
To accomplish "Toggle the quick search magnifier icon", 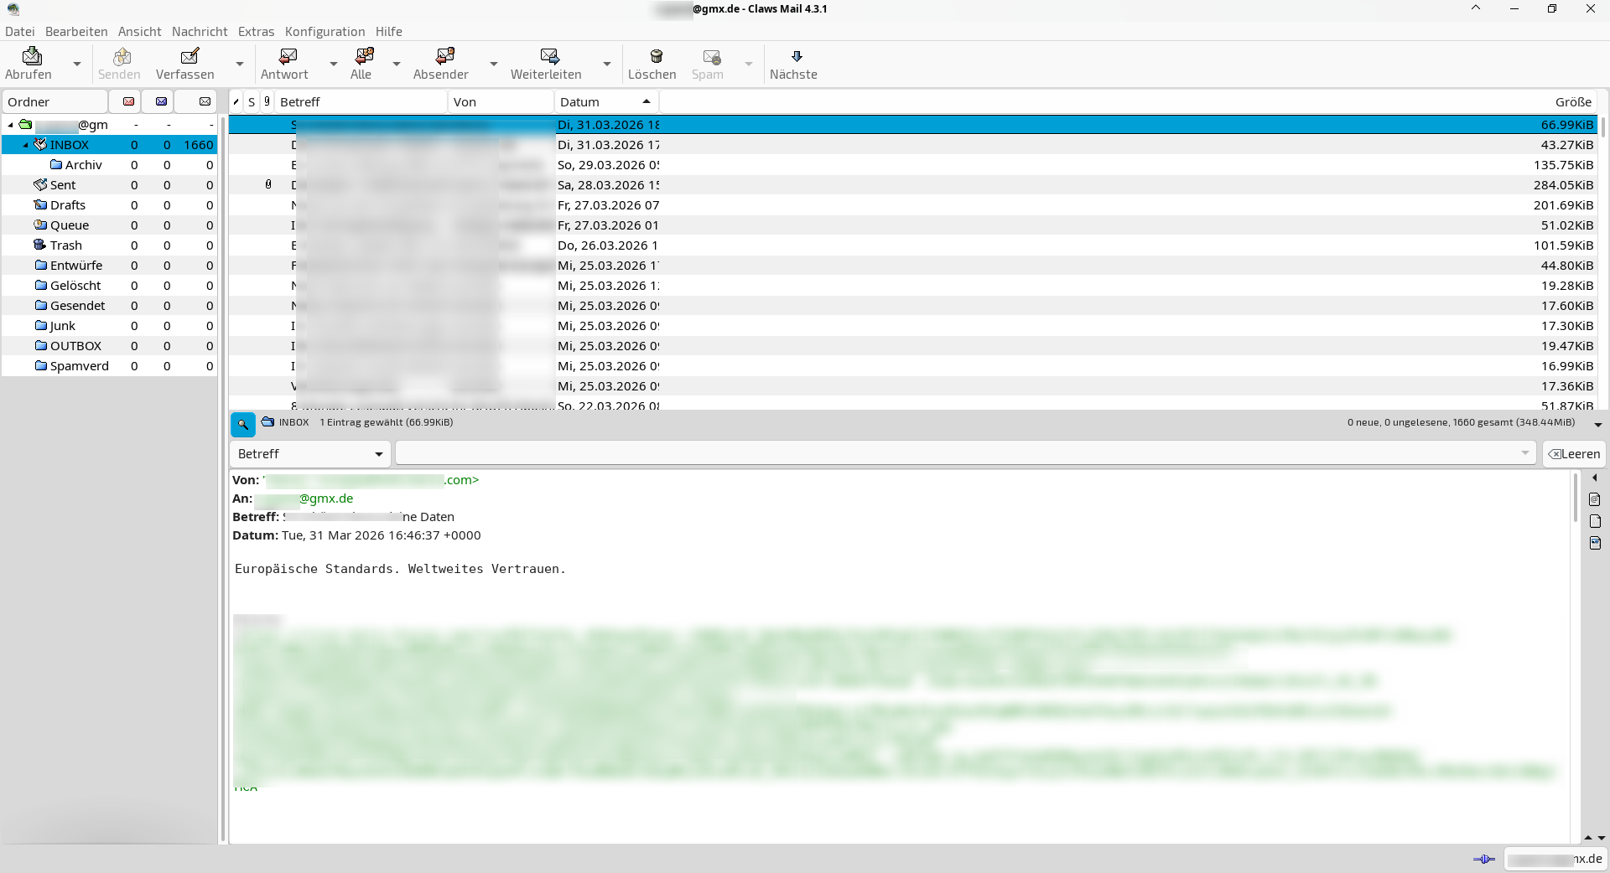I will coord(242,425).
